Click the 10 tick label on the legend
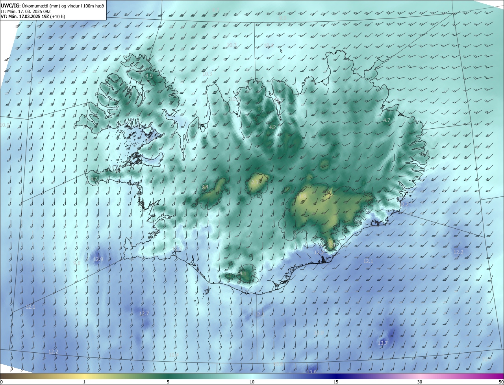504x385 pixels. [252, 382]
